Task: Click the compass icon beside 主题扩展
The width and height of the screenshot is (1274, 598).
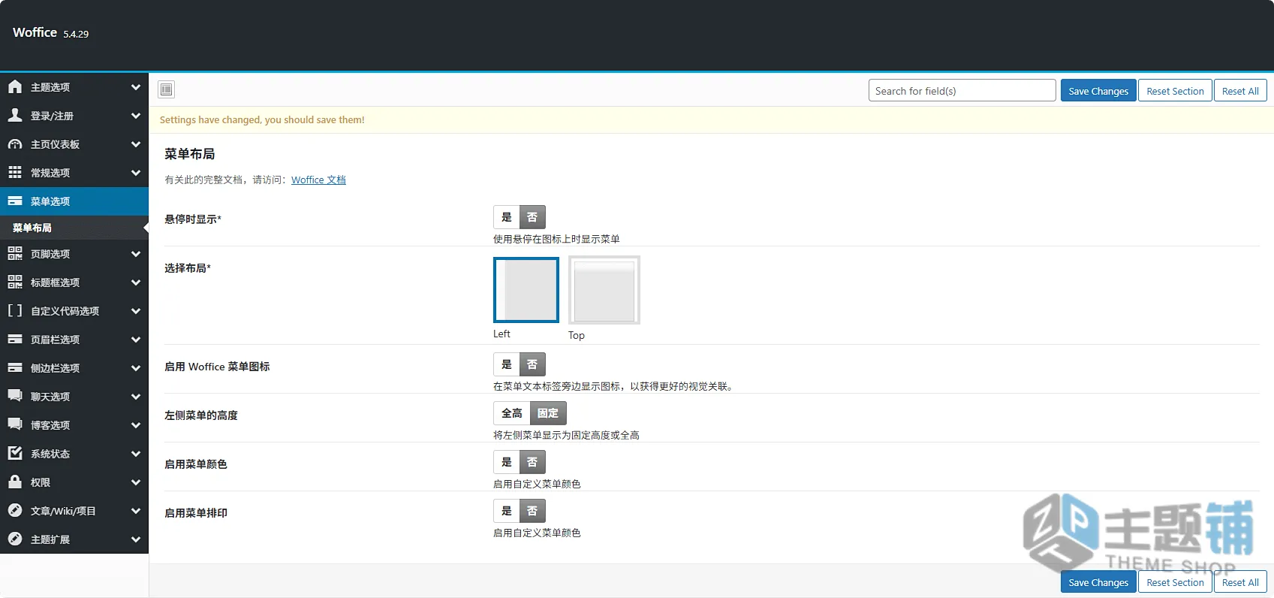Action: coord(15,539)
